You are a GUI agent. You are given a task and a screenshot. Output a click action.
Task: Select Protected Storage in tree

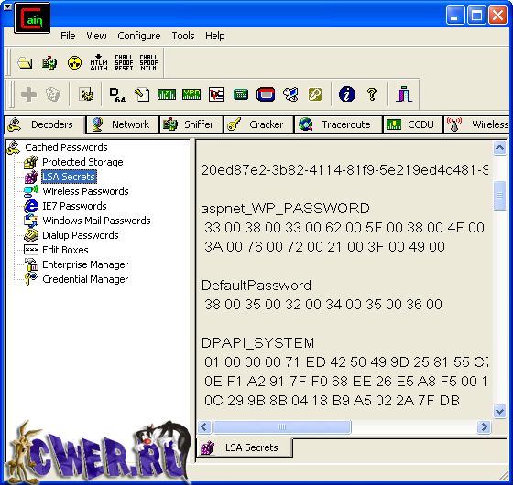tap(82, 162)
